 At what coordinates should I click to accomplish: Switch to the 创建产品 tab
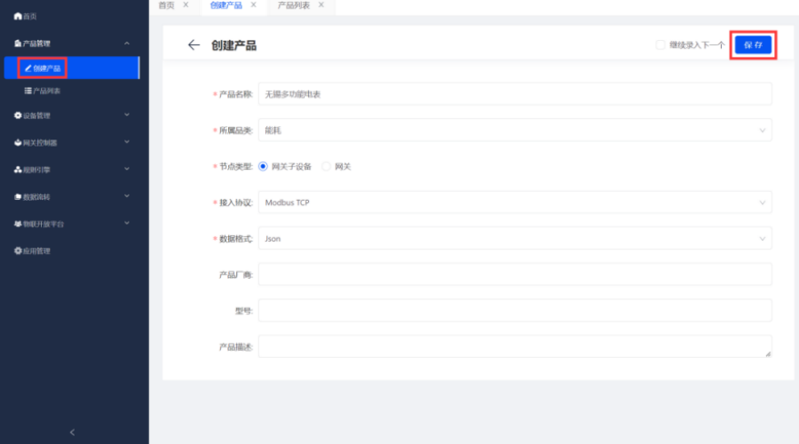click(x=225, y=5)
